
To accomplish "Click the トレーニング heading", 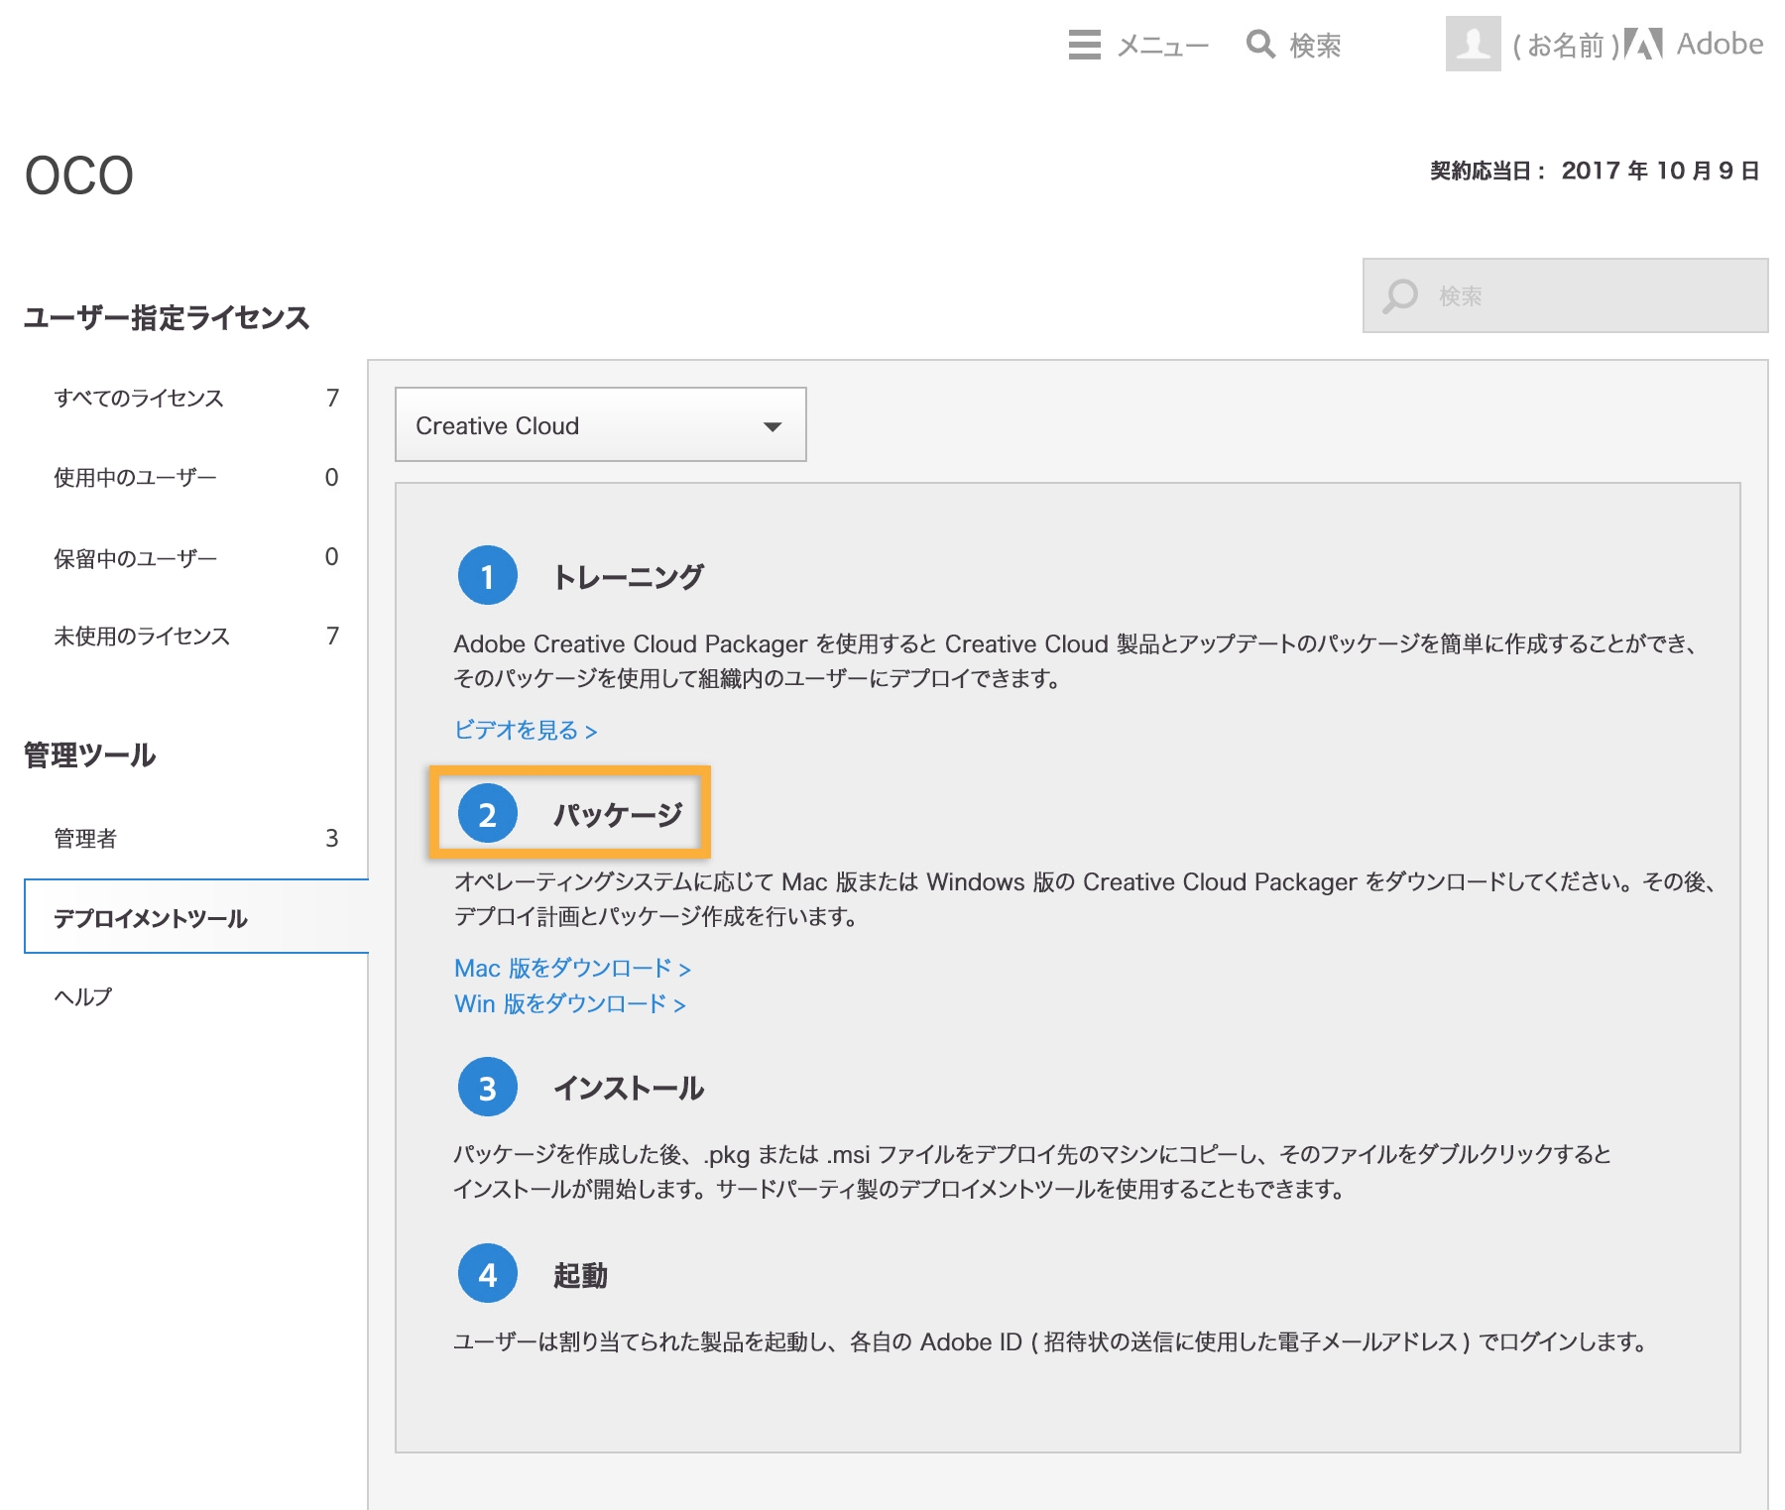I will pos(629,577).
